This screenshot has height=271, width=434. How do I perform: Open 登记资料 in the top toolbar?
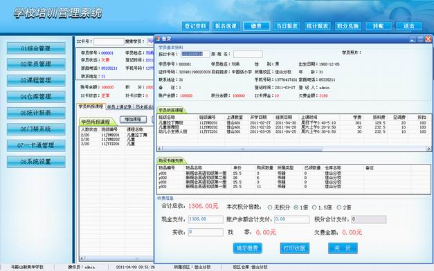tap(195, 26)
